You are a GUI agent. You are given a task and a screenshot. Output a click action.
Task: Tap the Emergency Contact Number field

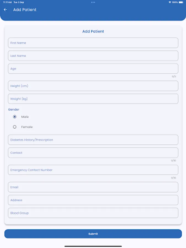coord(93,170)
